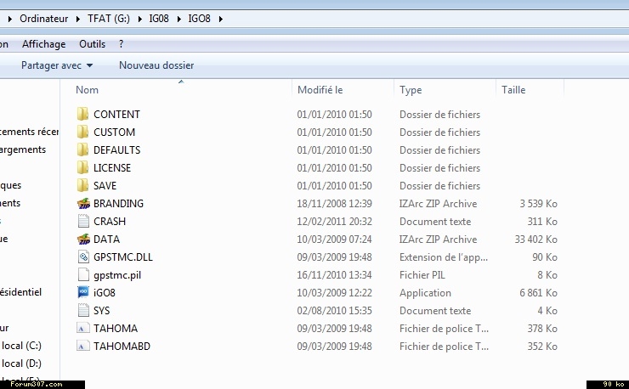Go to IGO8 in the address bar
Viewport: 629px width, 389px height.
coord(200,19)
